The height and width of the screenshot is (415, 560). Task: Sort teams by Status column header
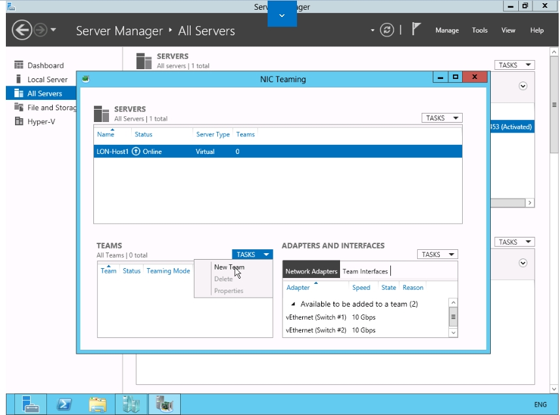(x=131, y=271)
